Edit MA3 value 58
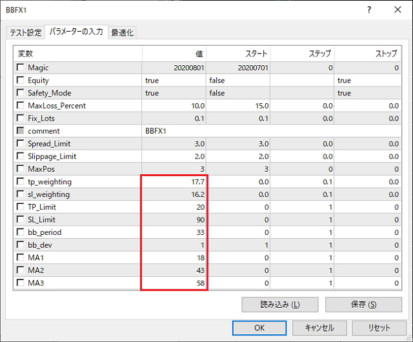 pyautogui.click(x=174, y=283)
